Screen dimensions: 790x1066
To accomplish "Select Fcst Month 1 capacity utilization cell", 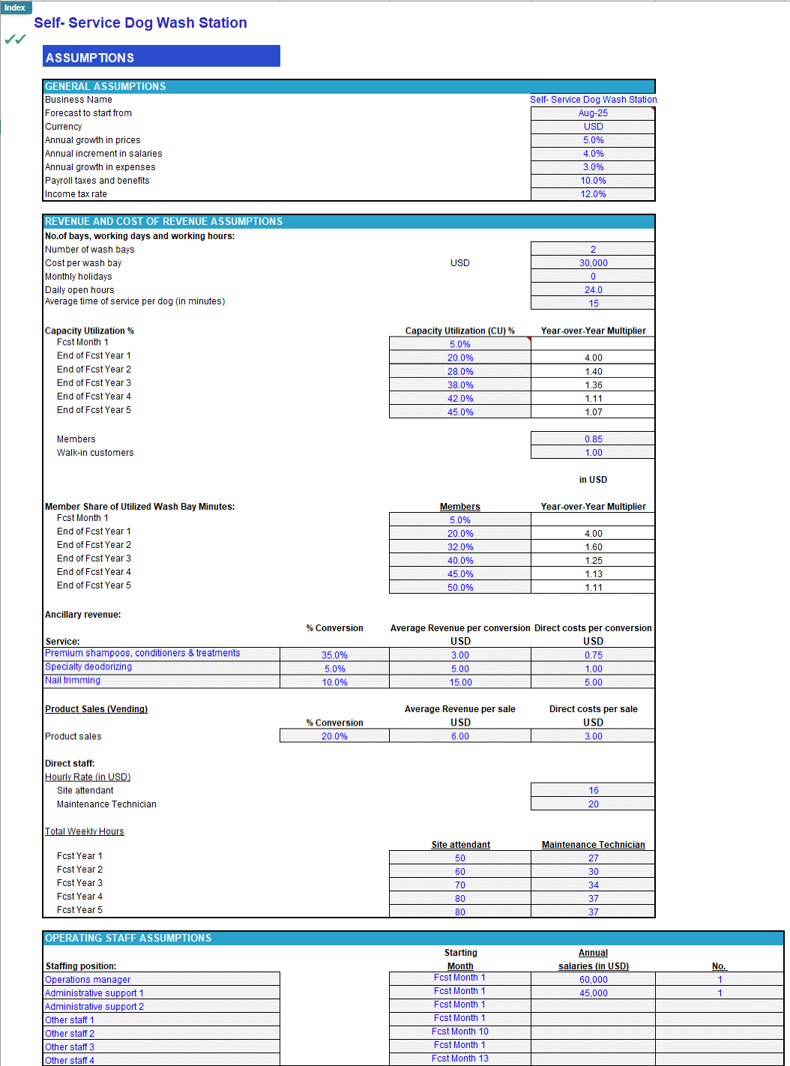I will 460,344.
